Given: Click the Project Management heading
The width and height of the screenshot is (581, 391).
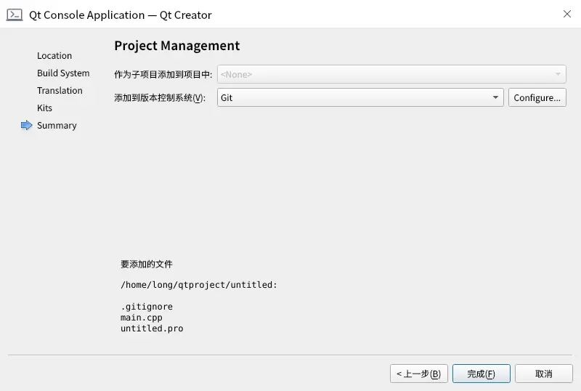Looking at the screenshot, I should click(x=176, y=46).
